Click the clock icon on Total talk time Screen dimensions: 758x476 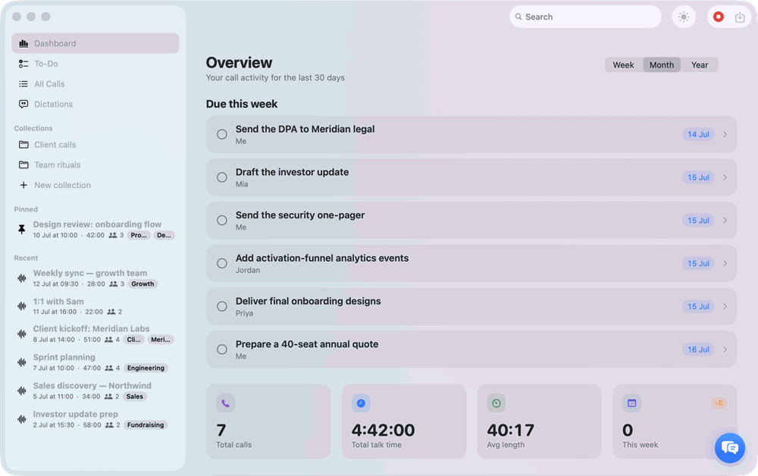[x=361, y=403]
